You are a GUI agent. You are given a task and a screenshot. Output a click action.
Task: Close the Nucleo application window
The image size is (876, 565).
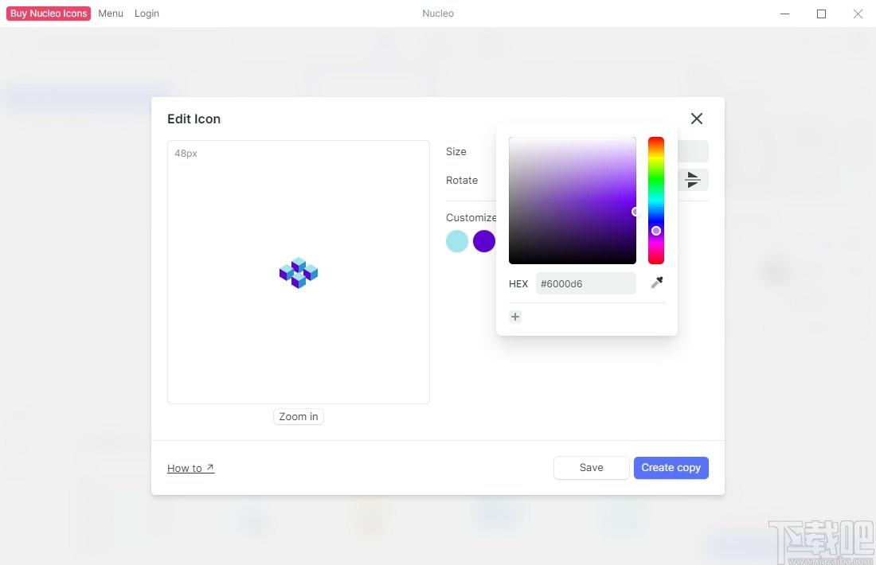point(858,14)
